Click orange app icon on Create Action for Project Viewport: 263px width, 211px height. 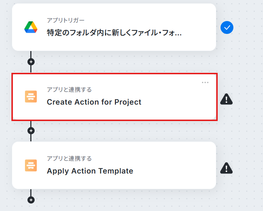point(31,96)
